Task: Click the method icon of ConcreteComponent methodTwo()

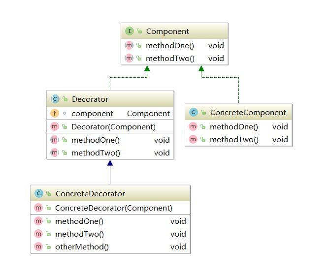Action: [x=193, y=139]
